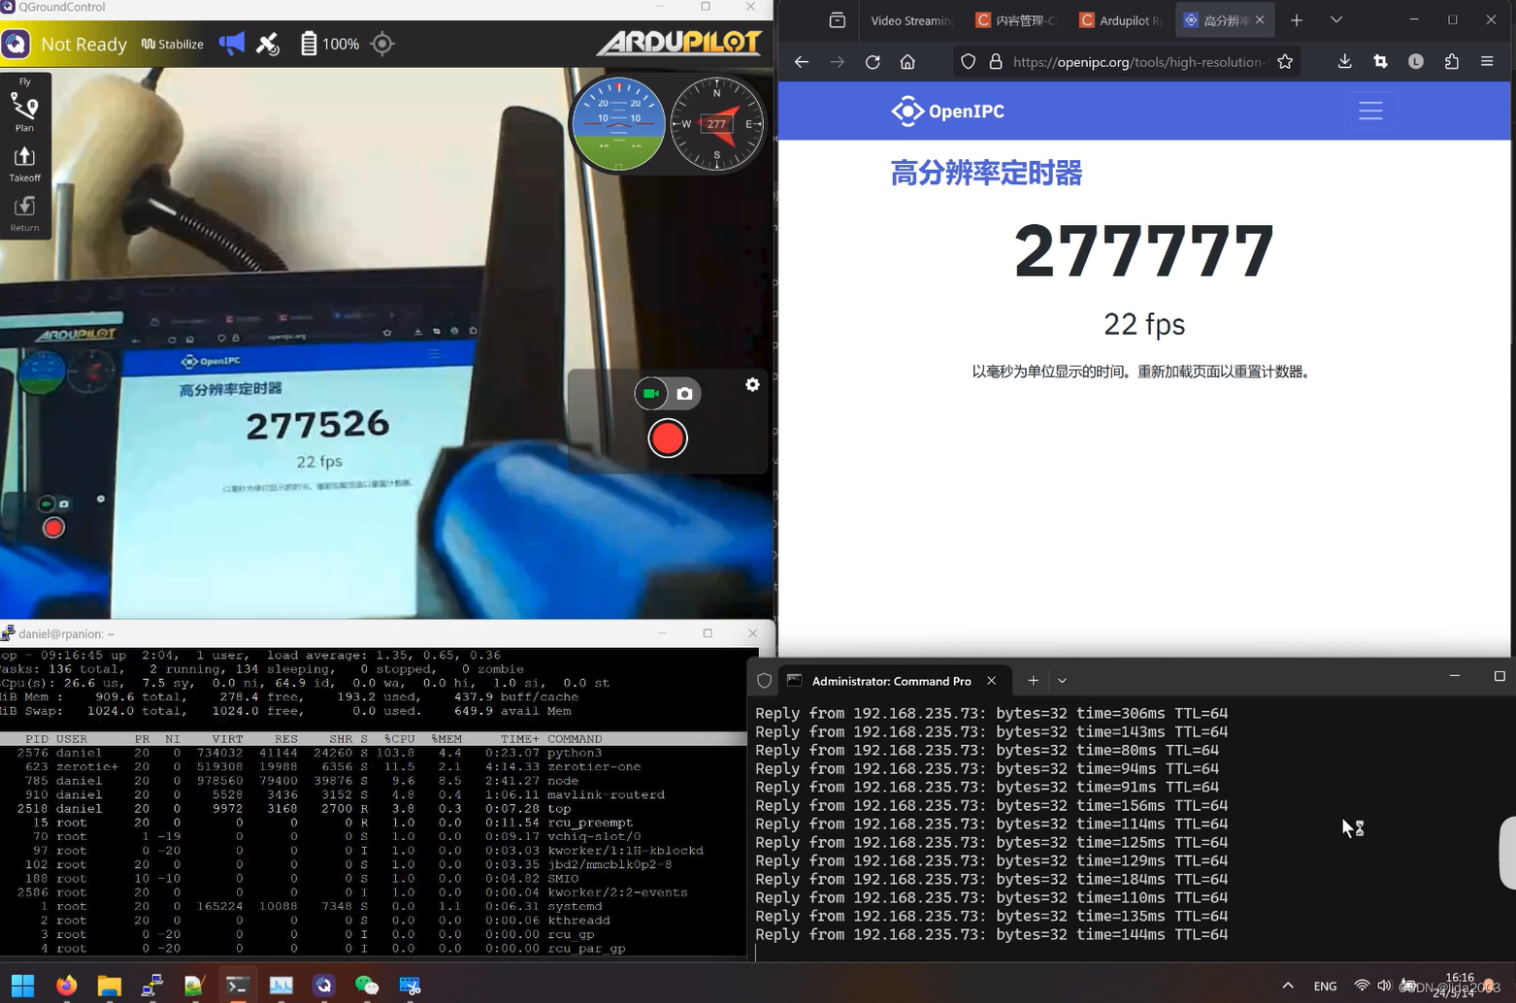This screenshot has height=1003, width=1516.
Task: Click the screenshot crop tool icon
Action: click(1380, 62)
